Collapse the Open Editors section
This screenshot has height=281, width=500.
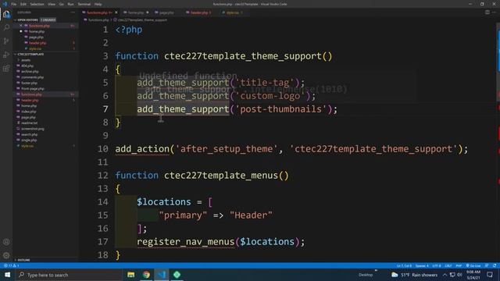(x=28, y=20)
